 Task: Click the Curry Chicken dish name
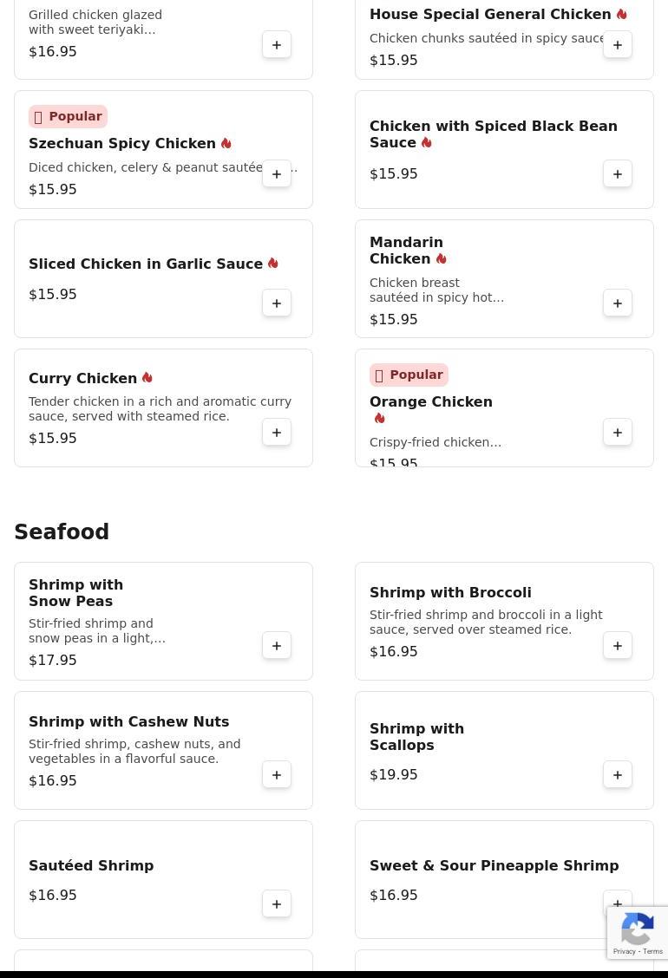coord(82,379)
